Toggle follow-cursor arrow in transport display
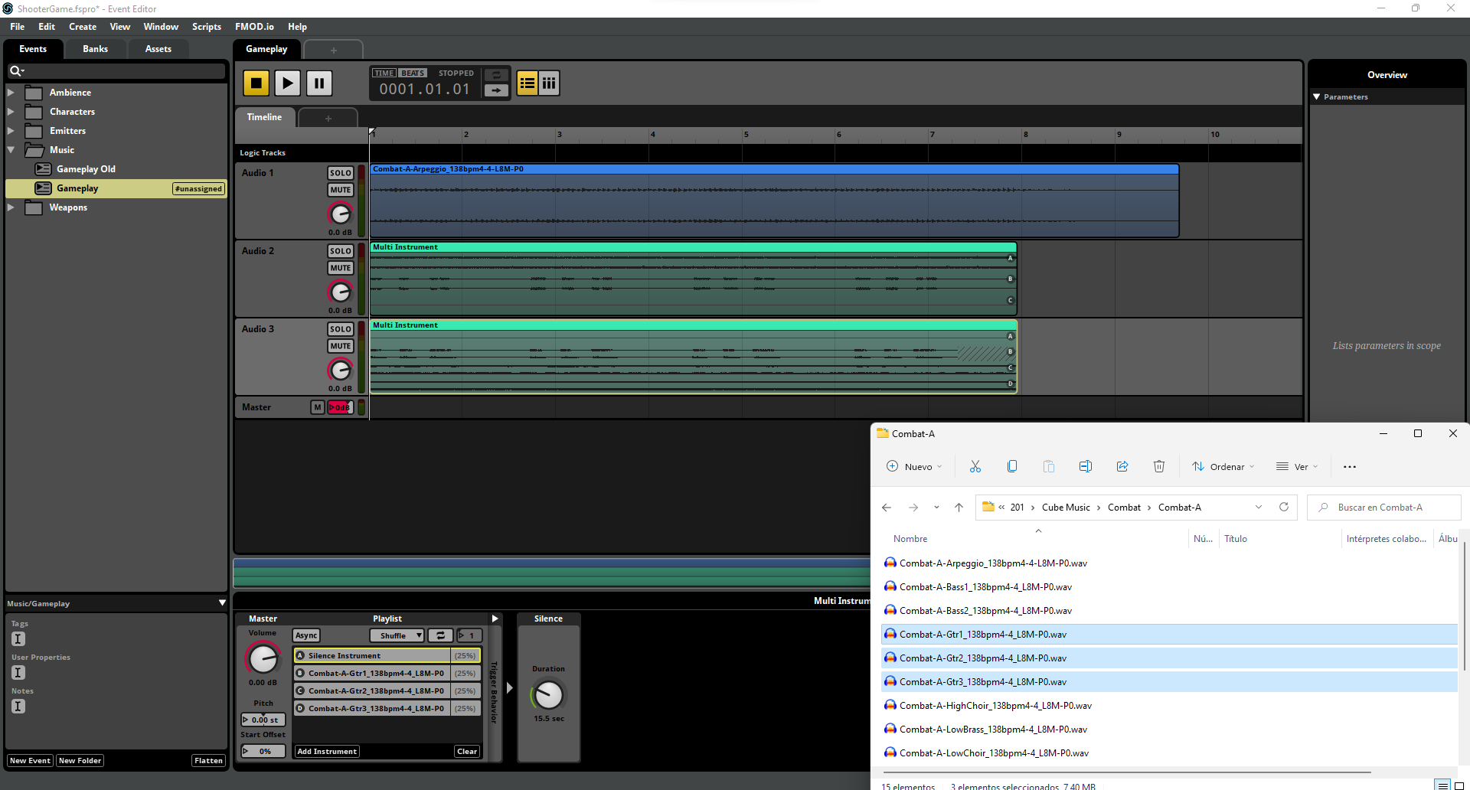This screenshot has width=1470, height=790. click(x=496, y=90)
